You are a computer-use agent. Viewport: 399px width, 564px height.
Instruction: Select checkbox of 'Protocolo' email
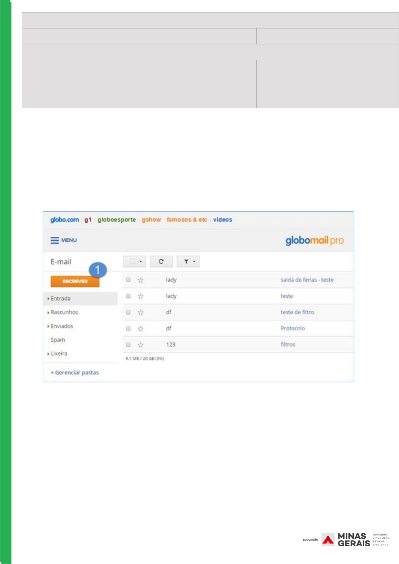(128, 328)
